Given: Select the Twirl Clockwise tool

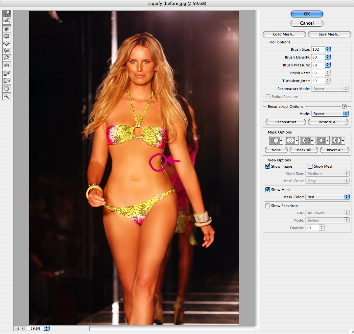Looking at the screenshot, I should [x=7, y=29].
